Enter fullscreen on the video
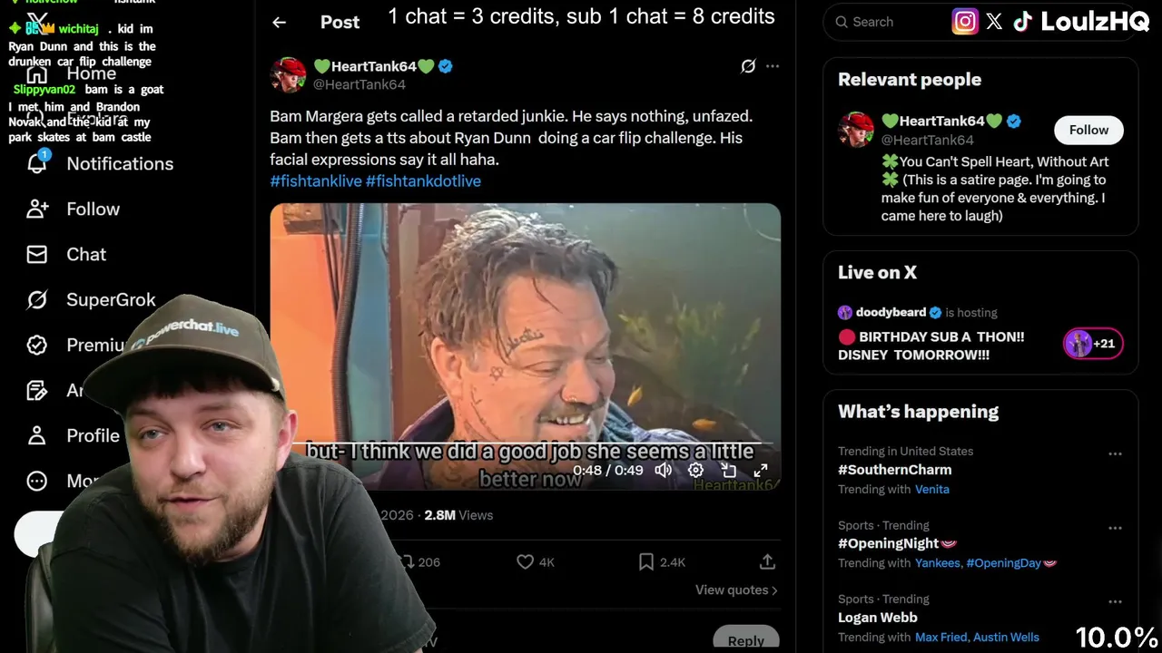 click(761, 470)
